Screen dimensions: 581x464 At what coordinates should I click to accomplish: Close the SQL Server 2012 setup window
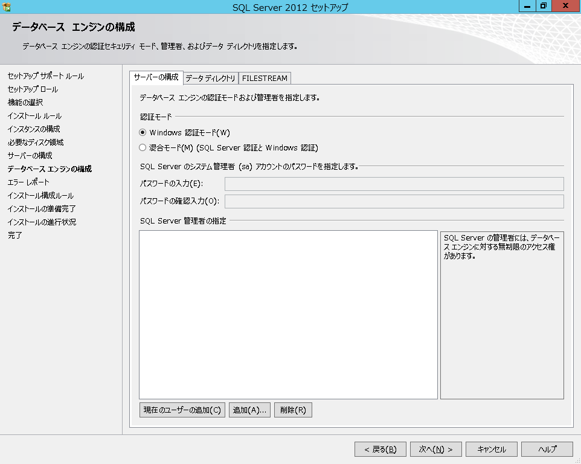point(566,6)
